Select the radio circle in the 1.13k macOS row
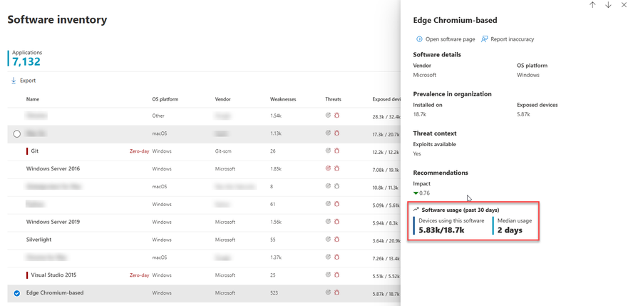 coord(17,134)
